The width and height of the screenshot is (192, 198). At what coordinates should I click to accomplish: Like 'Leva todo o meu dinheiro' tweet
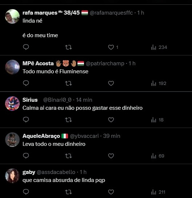tap(111, 156)
